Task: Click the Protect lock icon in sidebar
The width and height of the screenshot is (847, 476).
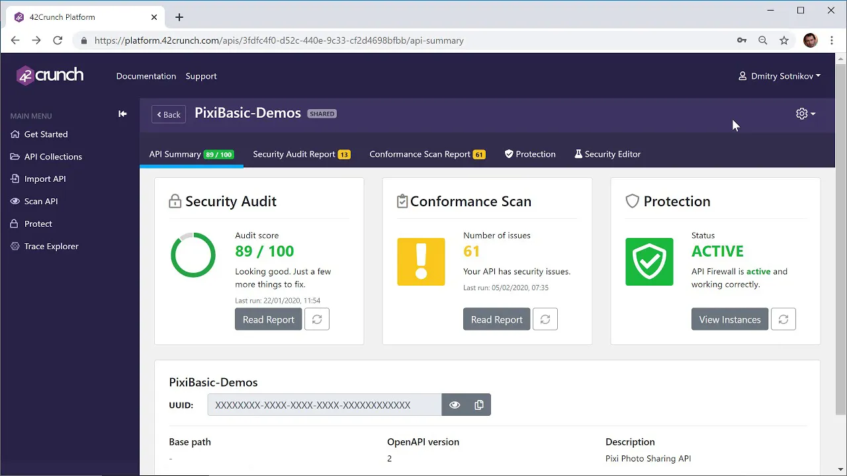Action: pyautogui.click(x=15, y=224)
